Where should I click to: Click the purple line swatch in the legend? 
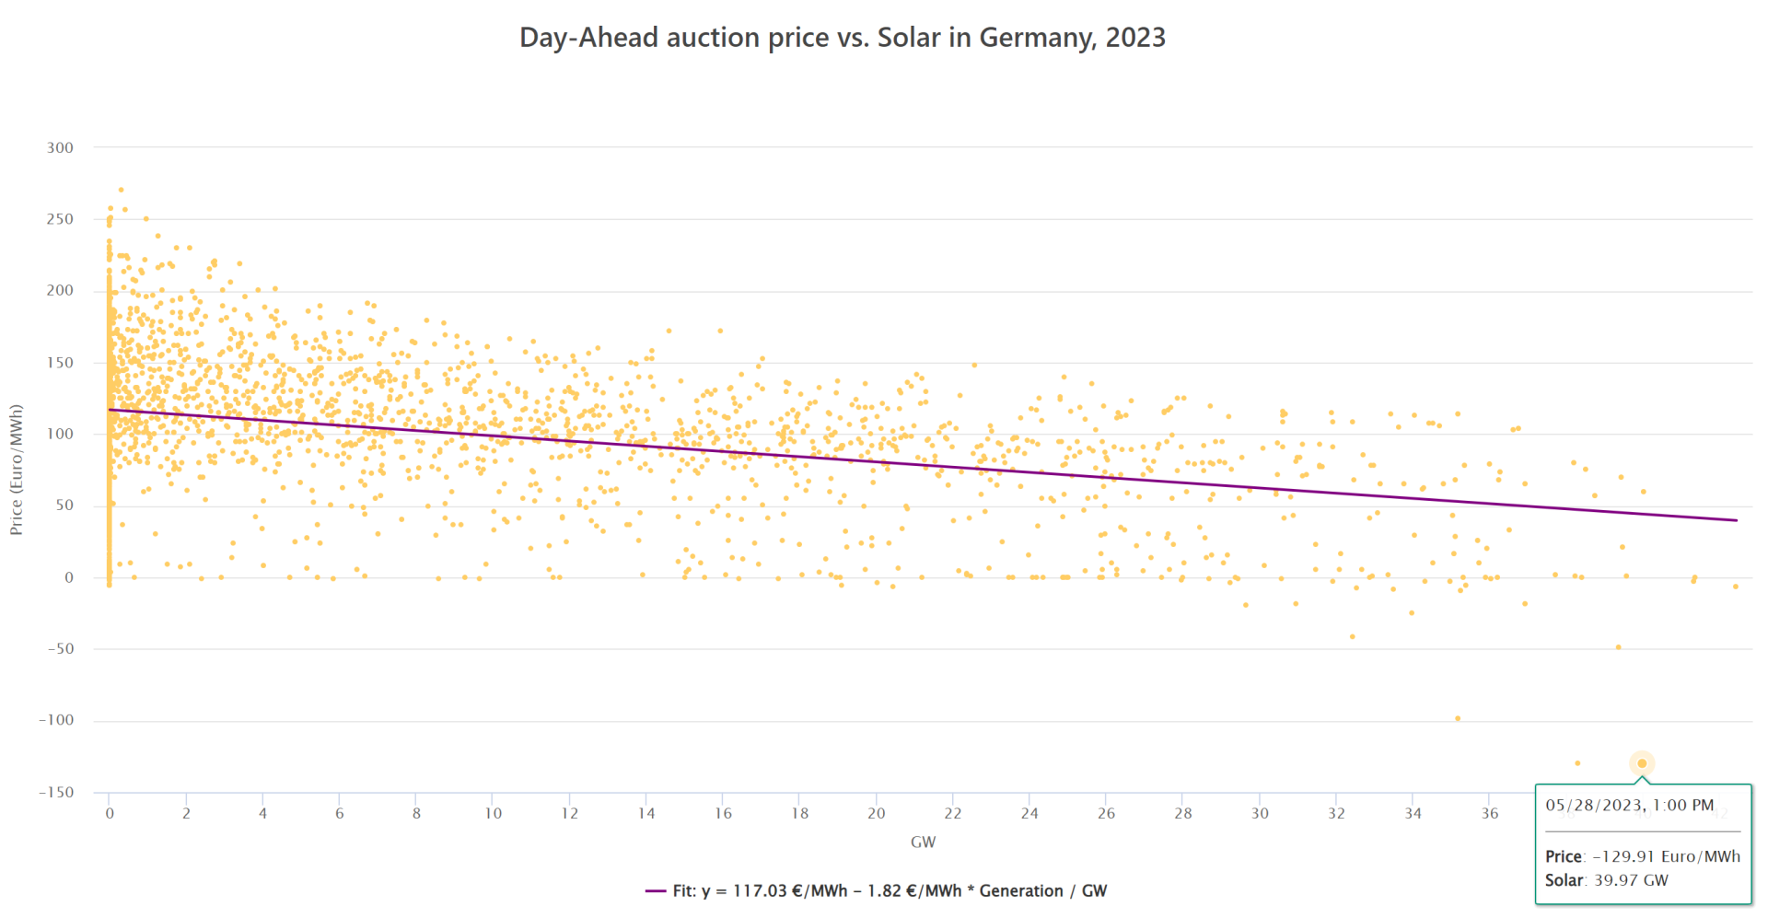coord(656,891)
